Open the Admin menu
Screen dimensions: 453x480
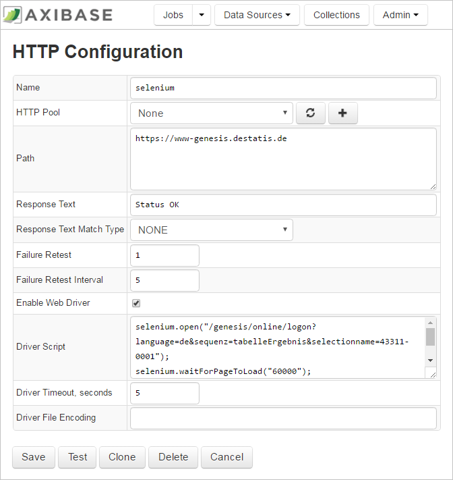pos(400,15)
